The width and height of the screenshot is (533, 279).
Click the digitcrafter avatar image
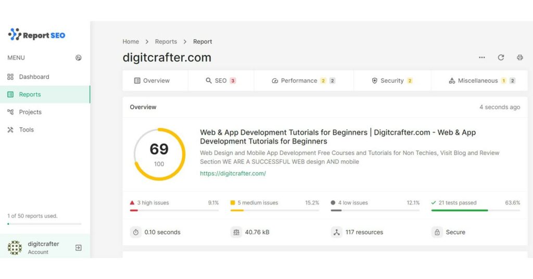pos(15,248)
